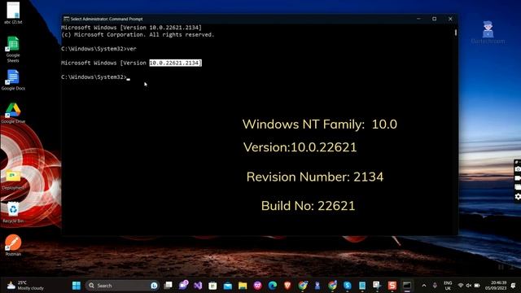
Task: Open the notification bell icon
Action: (513, 286)
